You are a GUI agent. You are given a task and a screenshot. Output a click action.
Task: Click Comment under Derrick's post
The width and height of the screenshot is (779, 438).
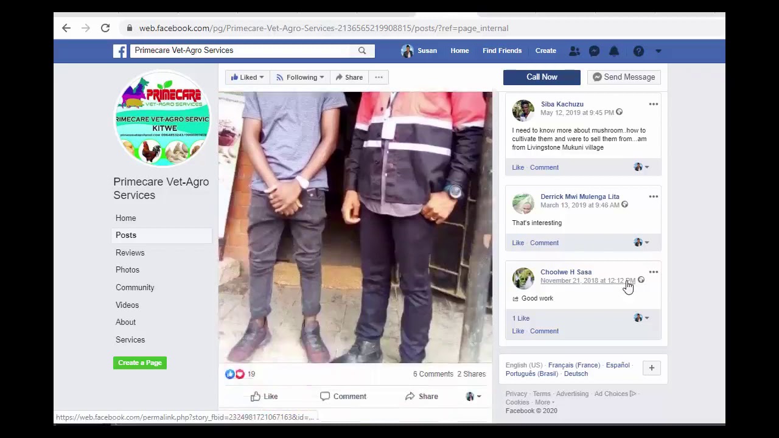(544, 243)
